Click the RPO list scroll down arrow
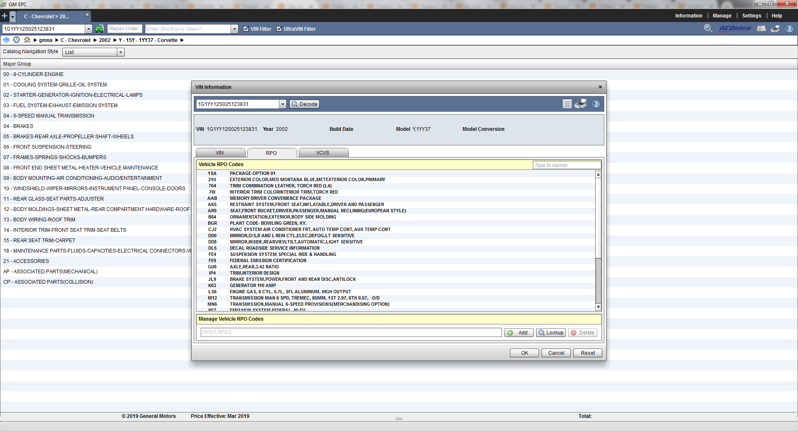Screen dimensions: 798x432 coord(598,307)
